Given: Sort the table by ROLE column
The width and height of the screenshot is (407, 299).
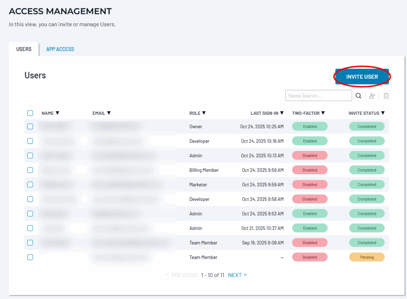Looking at the screenshot, I should tap(198, 113).
